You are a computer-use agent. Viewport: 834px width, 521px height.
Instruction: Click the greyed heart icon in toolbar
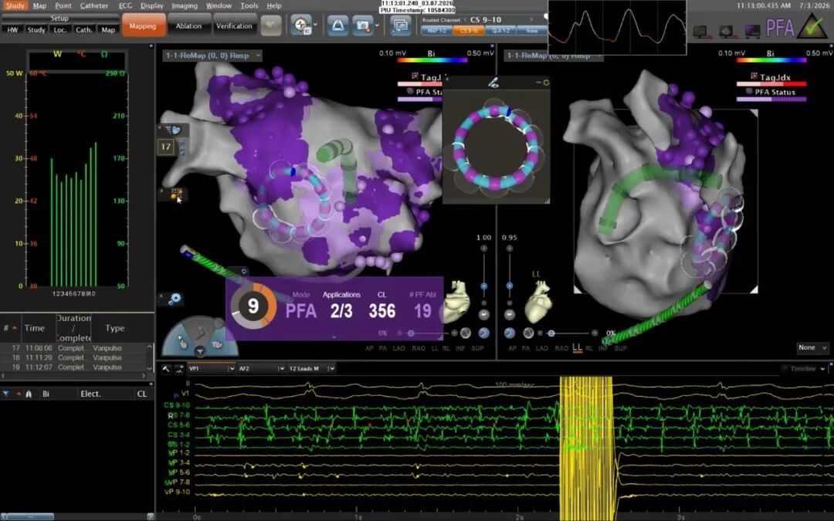pos(271,25)
